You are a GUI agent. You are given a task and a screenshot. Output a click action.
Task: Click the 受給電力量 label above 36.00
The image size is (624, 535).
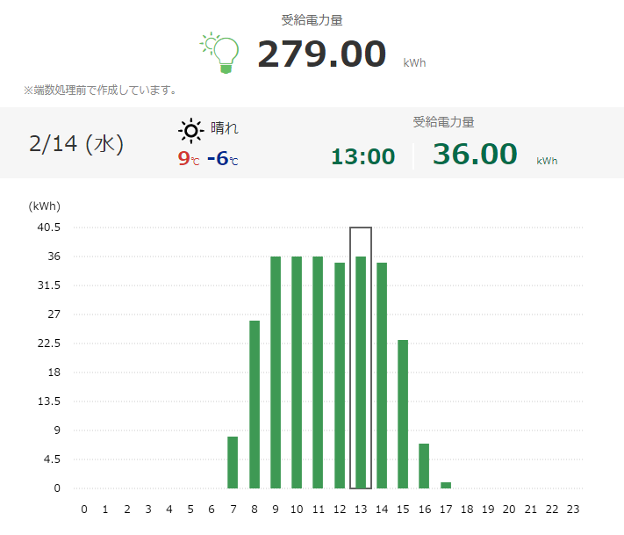[x=443, y=122]
